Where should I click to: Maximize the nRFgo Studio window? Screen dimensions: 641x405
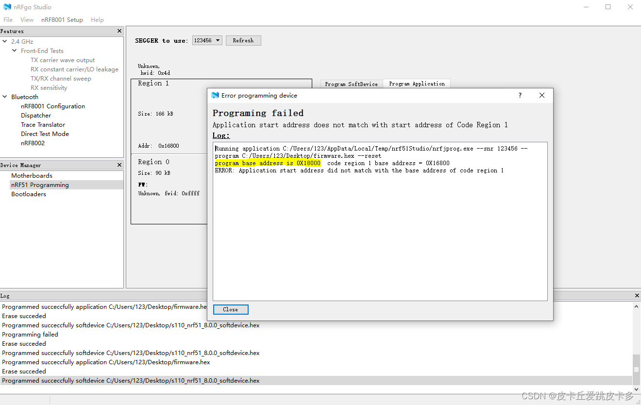point(608,7)
